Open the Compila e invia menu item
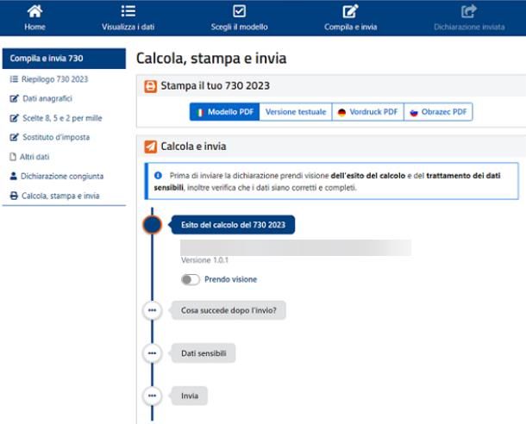Image resolution: width=526 pixels, height=424 pixels. [350, 18]
